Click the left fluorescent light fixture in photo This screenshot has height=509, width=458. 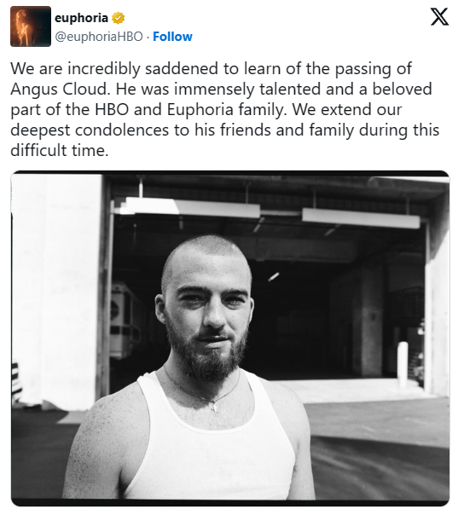click(x=190, y=208)
